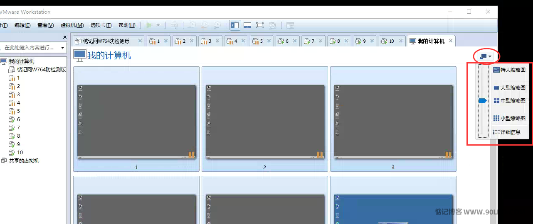Screen dimensions: 533x224
Task: Close tab 6 with its X
Action: pos(295,41)
